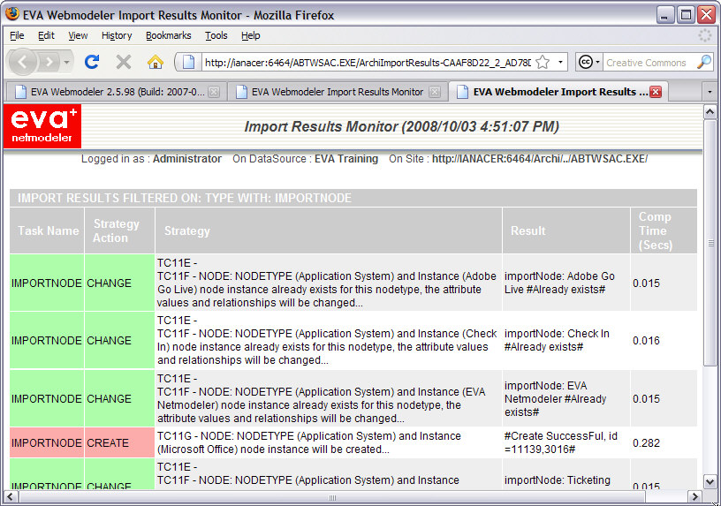Click the Forward navigation arrow

[49, 62]
